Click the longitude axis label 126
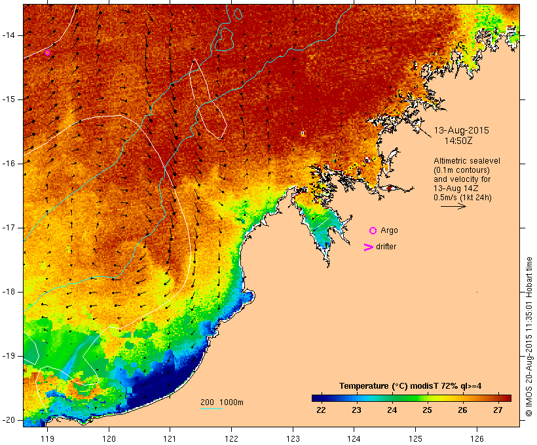 477,438
